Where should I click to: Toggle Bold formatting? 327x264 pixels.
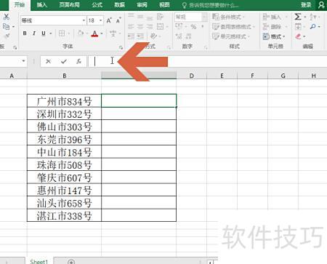pos(25,33)
